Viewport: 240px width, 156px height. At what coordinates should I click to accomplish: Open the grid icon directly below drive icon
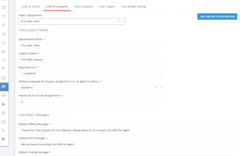pos(3,113)
